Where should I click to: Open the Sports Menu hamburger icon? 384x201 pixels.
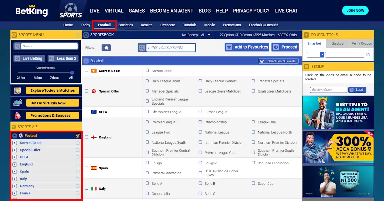[76, 34]
